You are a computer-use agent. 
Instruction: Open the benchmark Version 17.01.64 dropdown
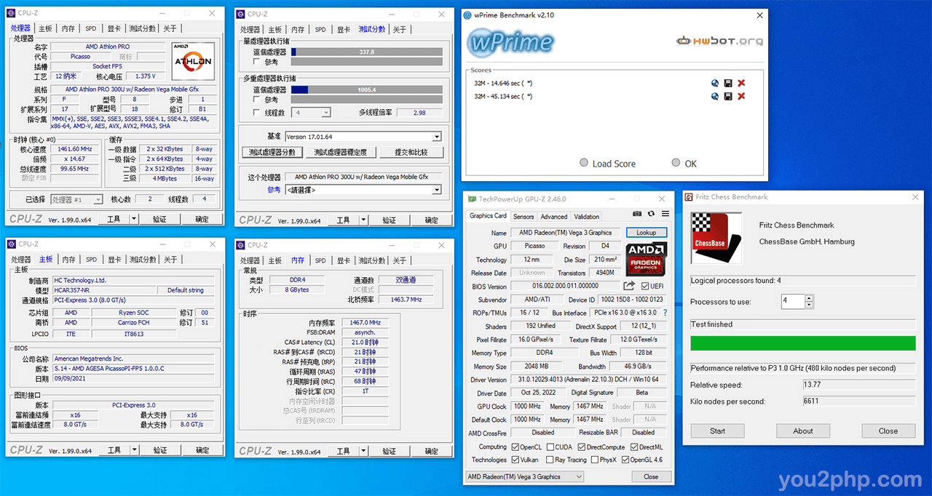click(363, 137)
